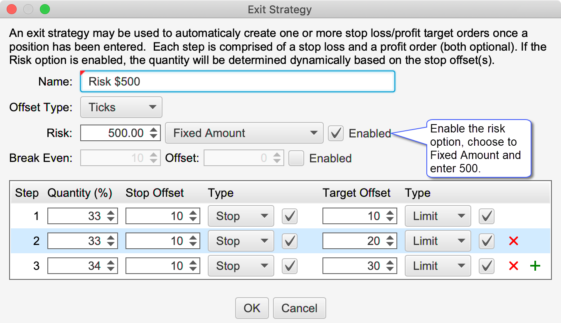The height and width of the screenshot is (323, 561).
Task: Click step 2 Stop Offset stepper arrows
Action: coord(193,241)
